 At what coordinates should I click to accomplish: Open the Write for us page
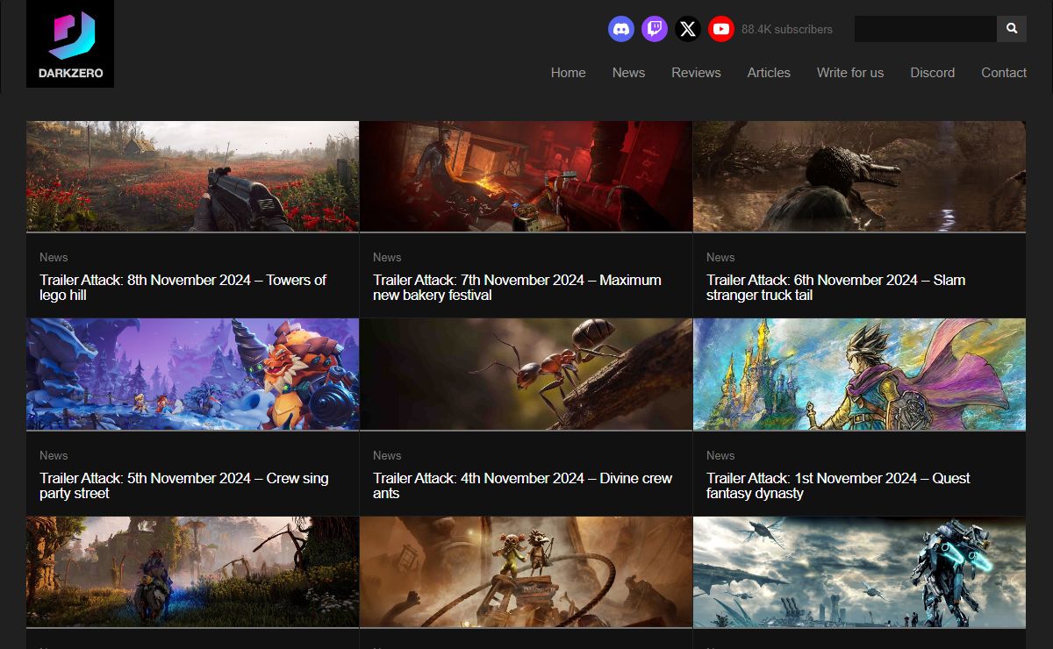tap(850, 73)
